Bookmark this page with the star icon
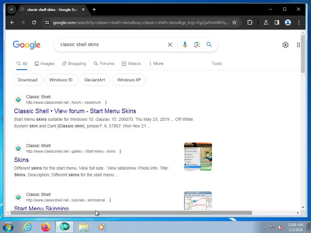311x233 pixels. click(x=234, y=22)
